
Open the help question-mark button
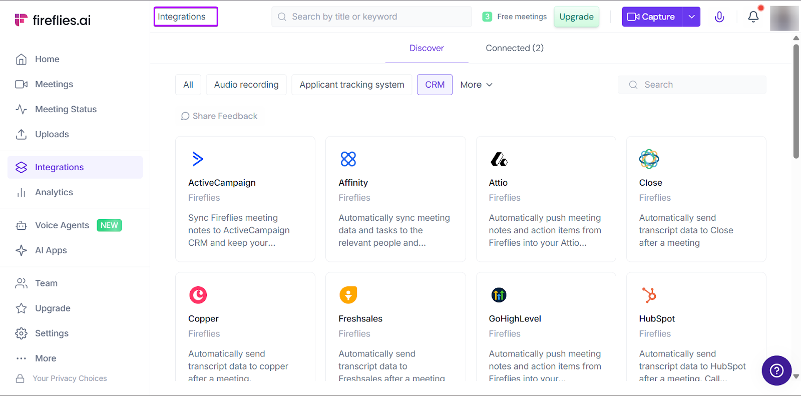pyautogui.click(x=776, y=370)
